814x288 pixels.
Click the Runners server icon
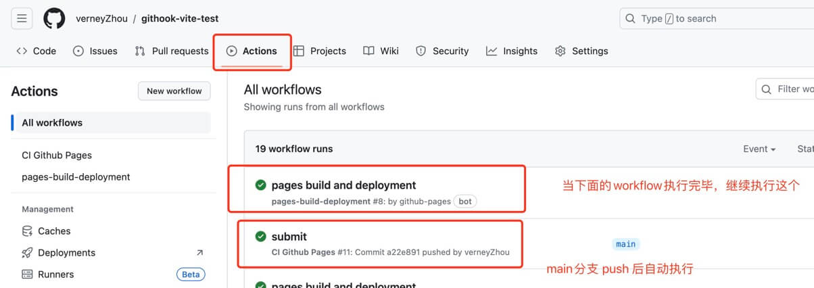coord(27,274)
